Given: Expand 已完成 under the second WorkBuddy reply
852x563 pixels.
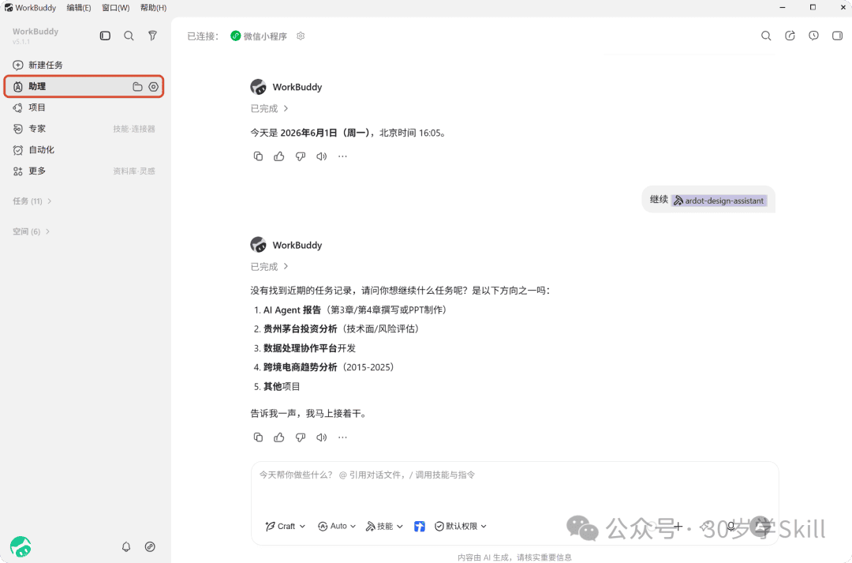Looking at the screenshot, I should (x=270, y=267).
